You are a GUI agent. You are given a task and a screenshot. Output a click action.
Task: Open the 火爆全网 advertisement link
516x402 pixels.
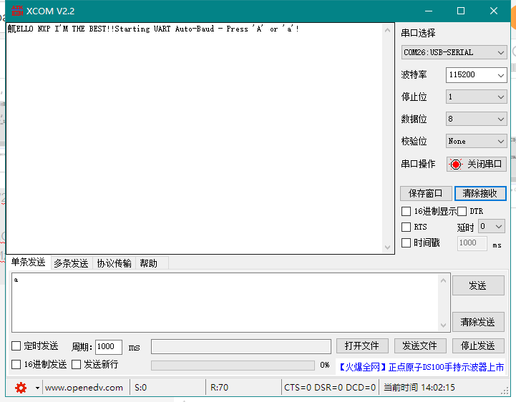point(421,367)
